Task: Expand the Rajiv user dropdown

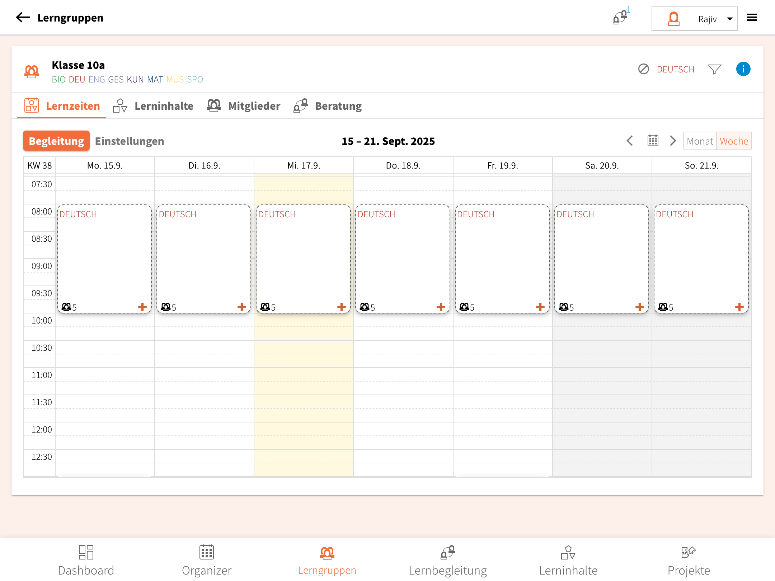Action: pyautogui.click(x=729, y=19)
